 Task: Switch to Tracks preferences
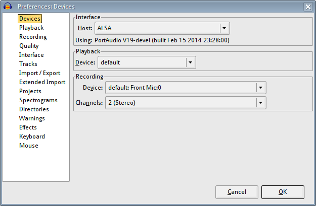[28, 64]
